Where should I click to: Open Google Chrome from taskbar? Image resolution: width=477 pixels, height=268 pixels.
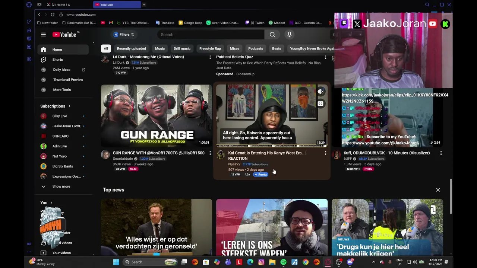pyautogui.click(x=305, y=262)
